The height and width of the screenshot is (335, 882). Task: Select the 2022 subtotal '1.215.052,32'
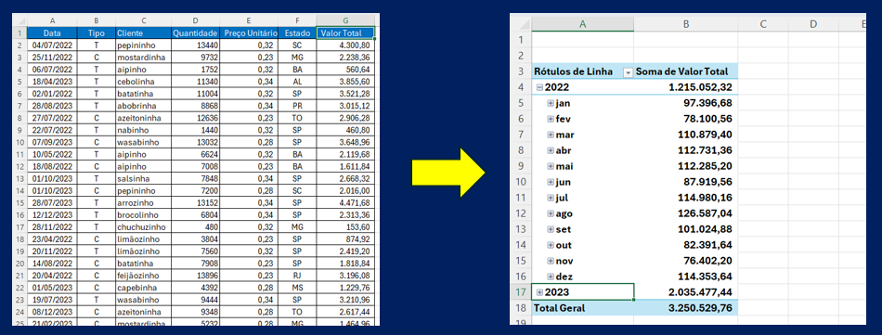coord(686,87)
